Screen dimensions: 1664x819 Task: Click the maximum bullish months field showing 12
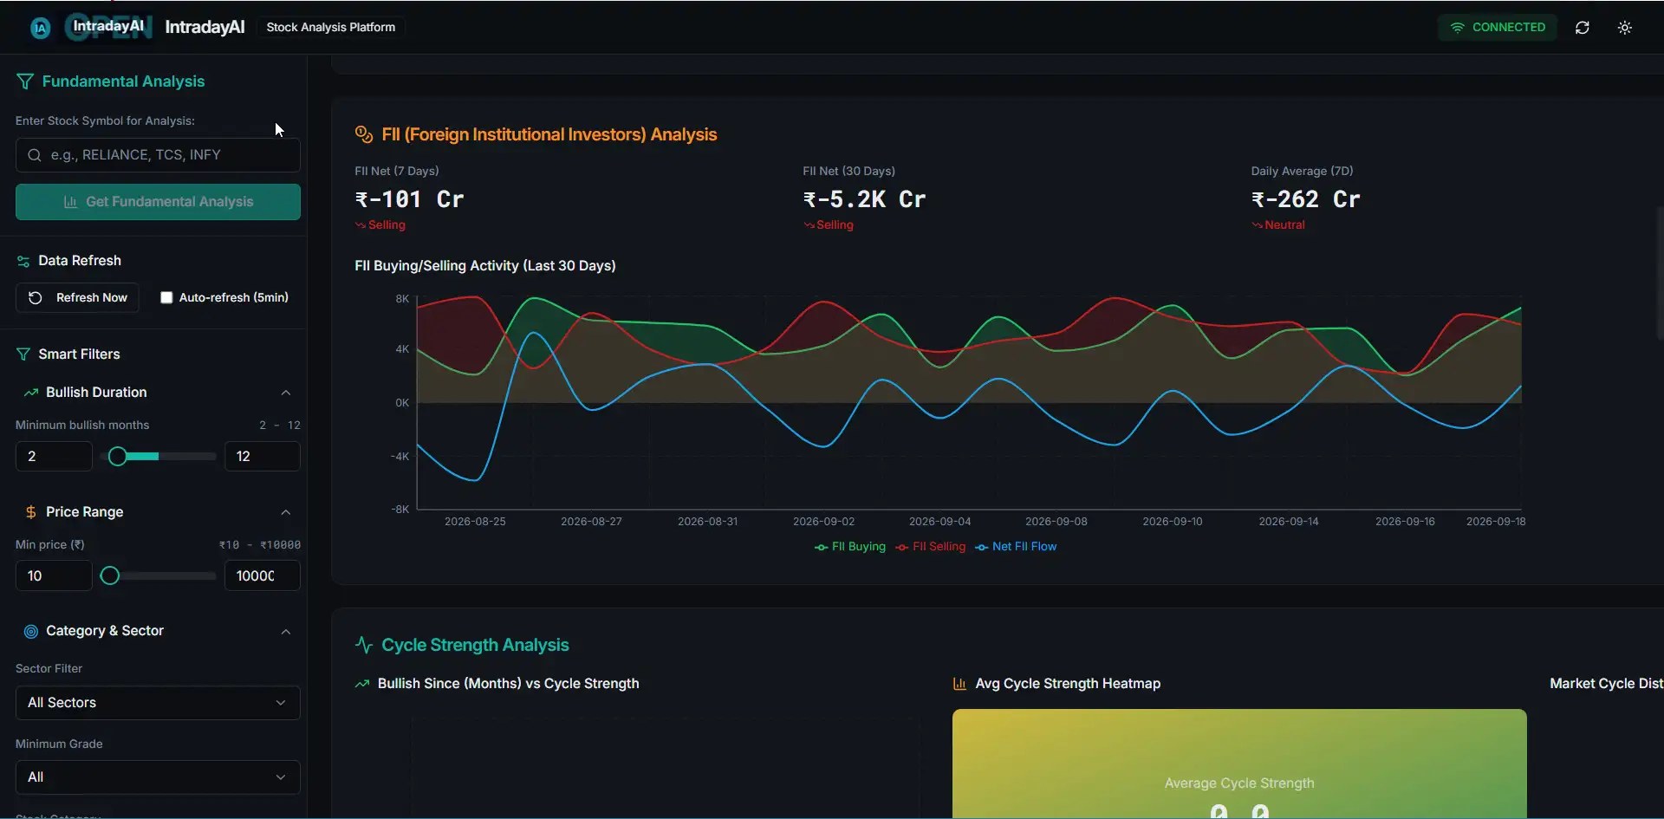tap(263, 457)
